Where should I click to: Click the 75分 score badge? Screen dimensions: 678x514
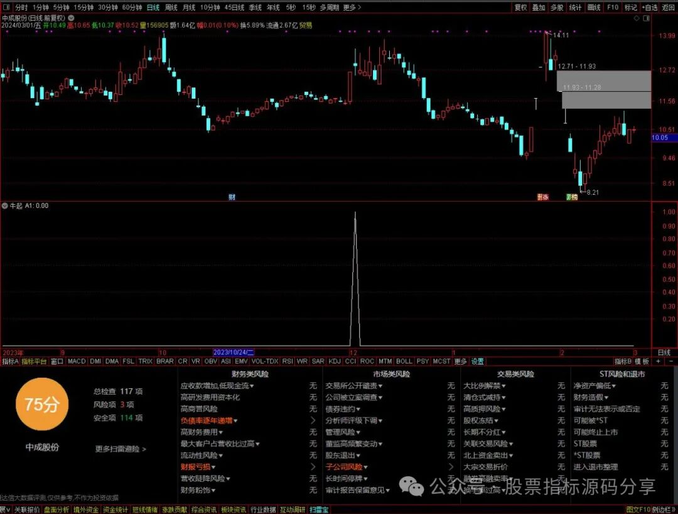pyautogui.click(x=42, y=404)
